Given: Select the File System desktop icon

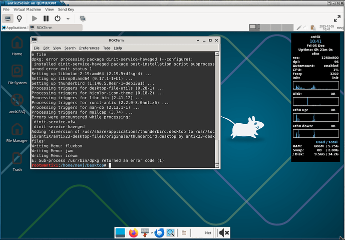Looking at the screenshot, I should pyautogui.click(x=17, y=75).
